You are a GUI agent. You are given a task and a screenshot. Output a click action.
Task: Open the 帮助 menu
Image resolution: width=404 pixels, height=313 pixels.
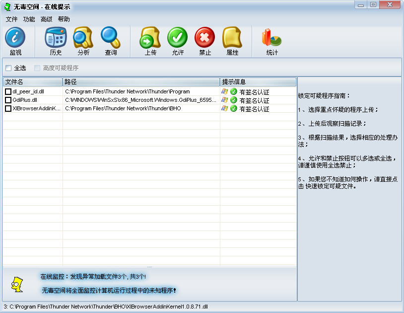64,19
